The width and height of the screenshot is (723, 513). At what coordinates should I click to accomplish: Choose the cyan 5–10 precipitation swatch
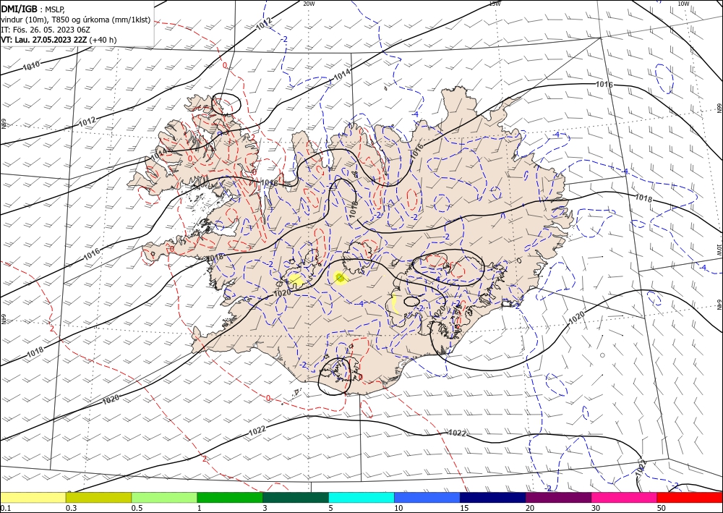point(361,497)
